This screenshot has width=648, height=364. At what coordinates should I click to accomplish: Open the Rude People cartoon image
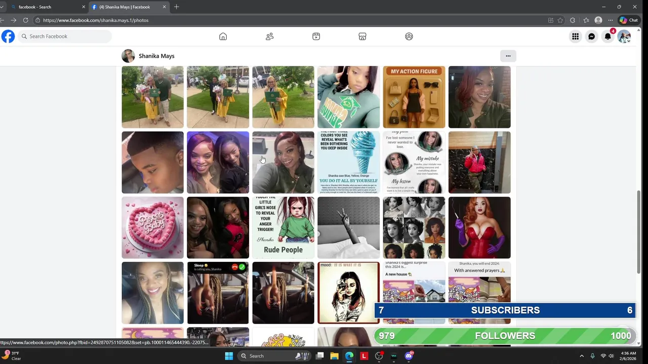point(283,227)
